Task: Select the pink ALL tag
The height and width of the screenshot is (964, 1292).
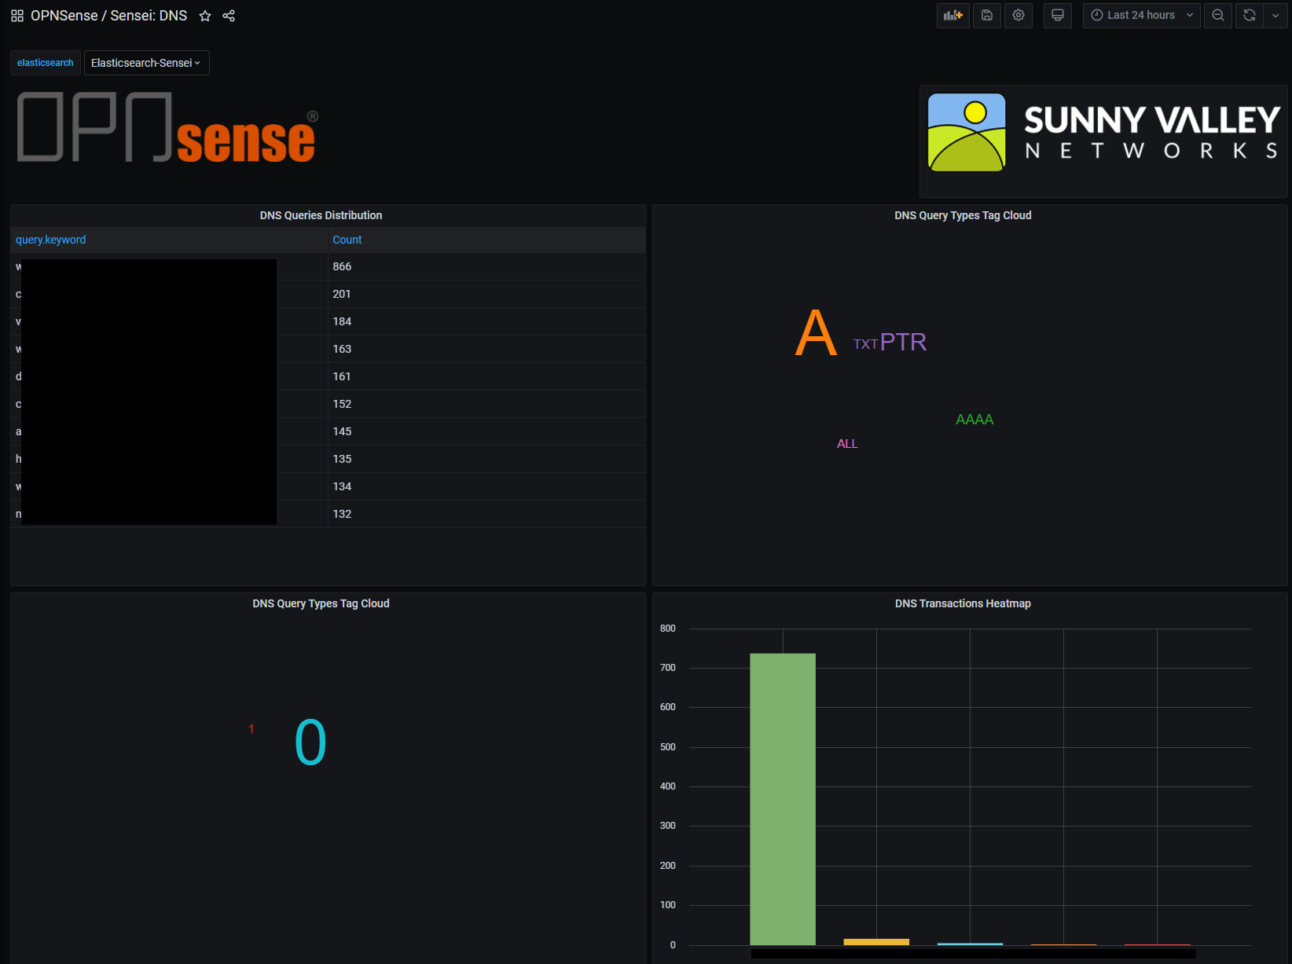Action: pos(847,444)
